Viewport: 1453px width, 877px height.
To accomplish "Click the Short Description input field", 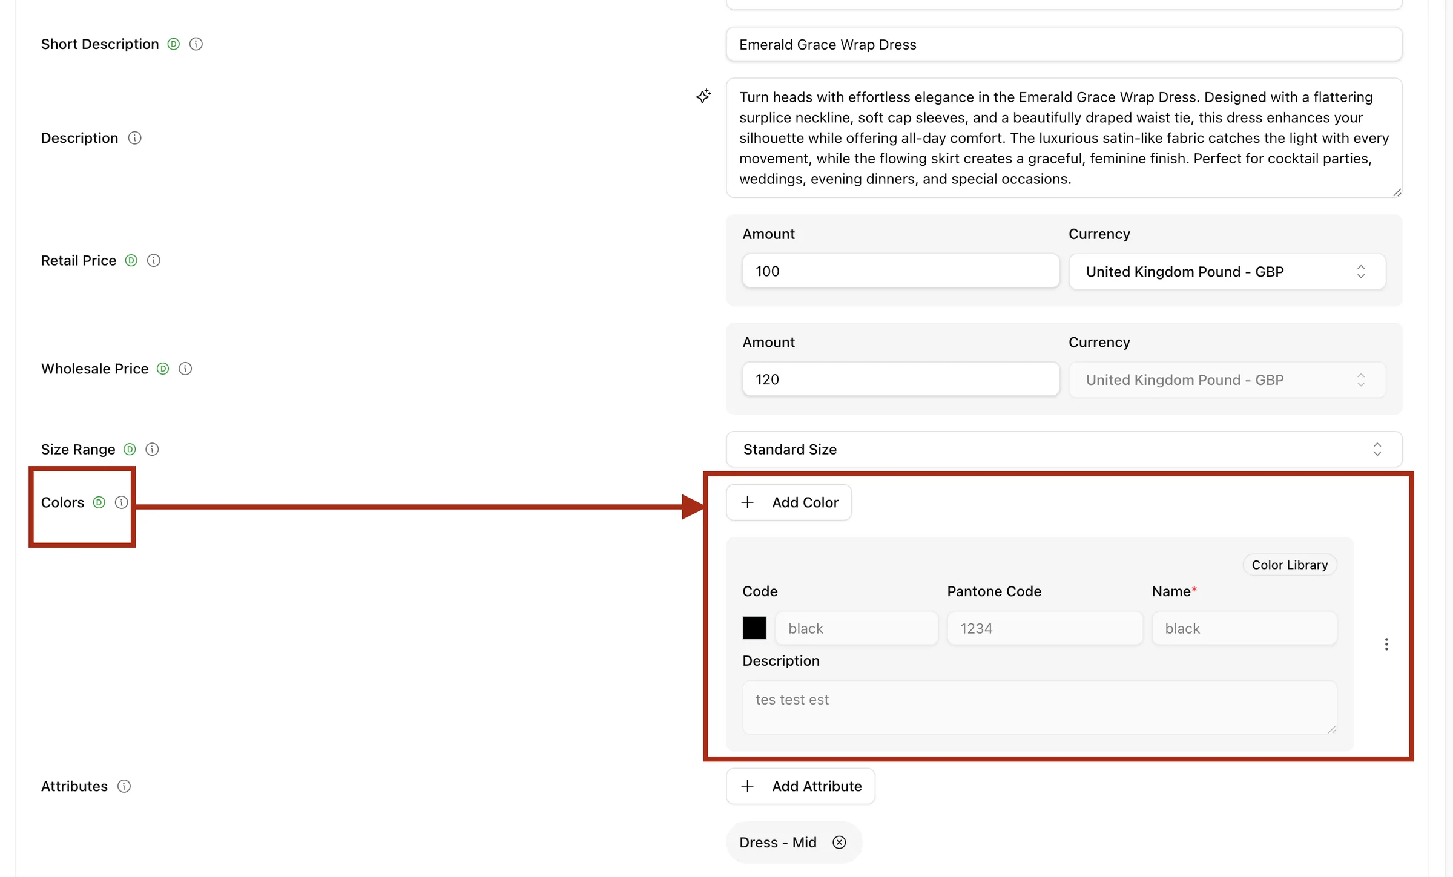I will (x=1064, y=44).
